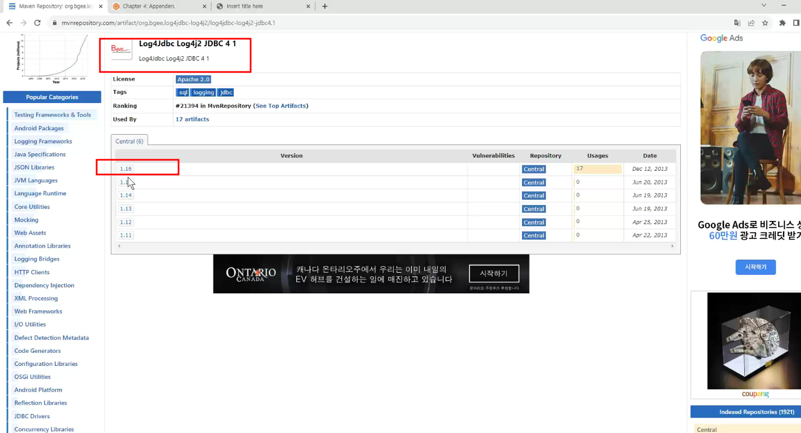Open Android Packages category
Viewport: 801px width, 433px height.
(39, 128)
